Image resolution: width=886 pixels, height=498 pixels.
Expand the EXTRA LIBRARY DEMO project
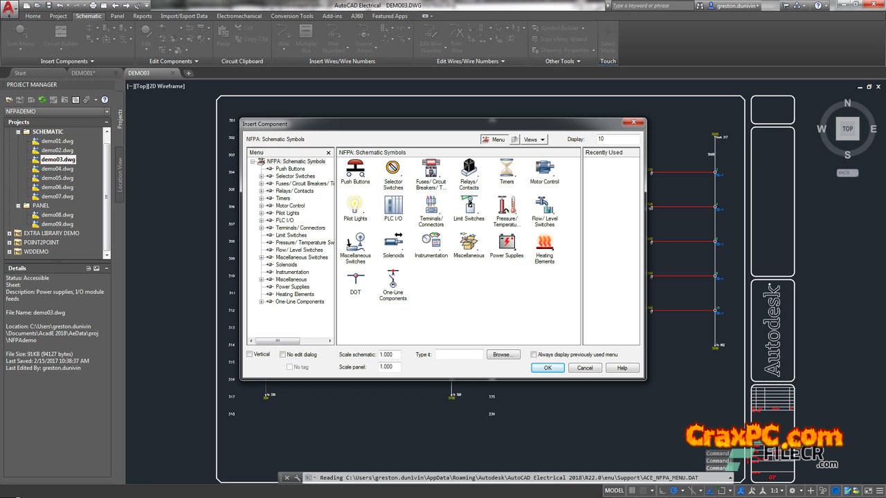point(10,233)
